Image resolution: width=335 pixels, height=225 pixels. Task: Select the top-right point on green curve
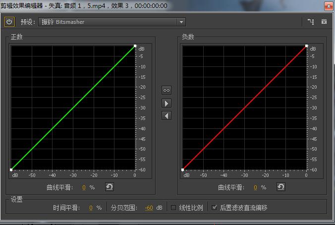135,46
